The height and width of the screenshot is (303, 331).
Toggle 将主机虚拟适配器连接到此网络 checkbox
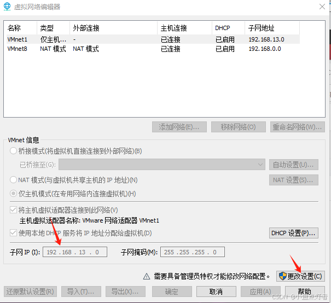[x=13, y=210]
